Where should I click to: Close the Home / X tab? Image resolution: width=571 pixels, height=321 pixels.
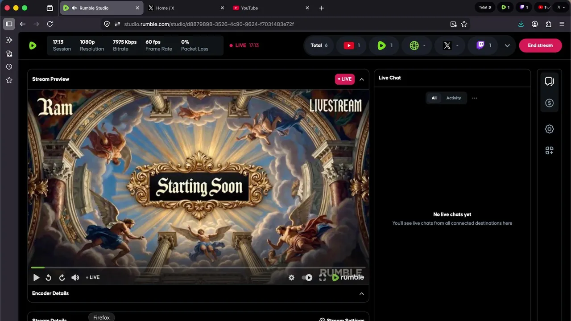click(222, 8)
